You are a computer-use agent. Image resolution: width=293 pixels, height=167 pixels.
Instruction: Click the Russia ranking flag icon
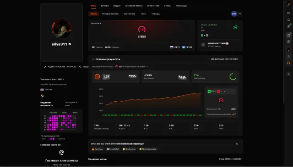(172, 47)
